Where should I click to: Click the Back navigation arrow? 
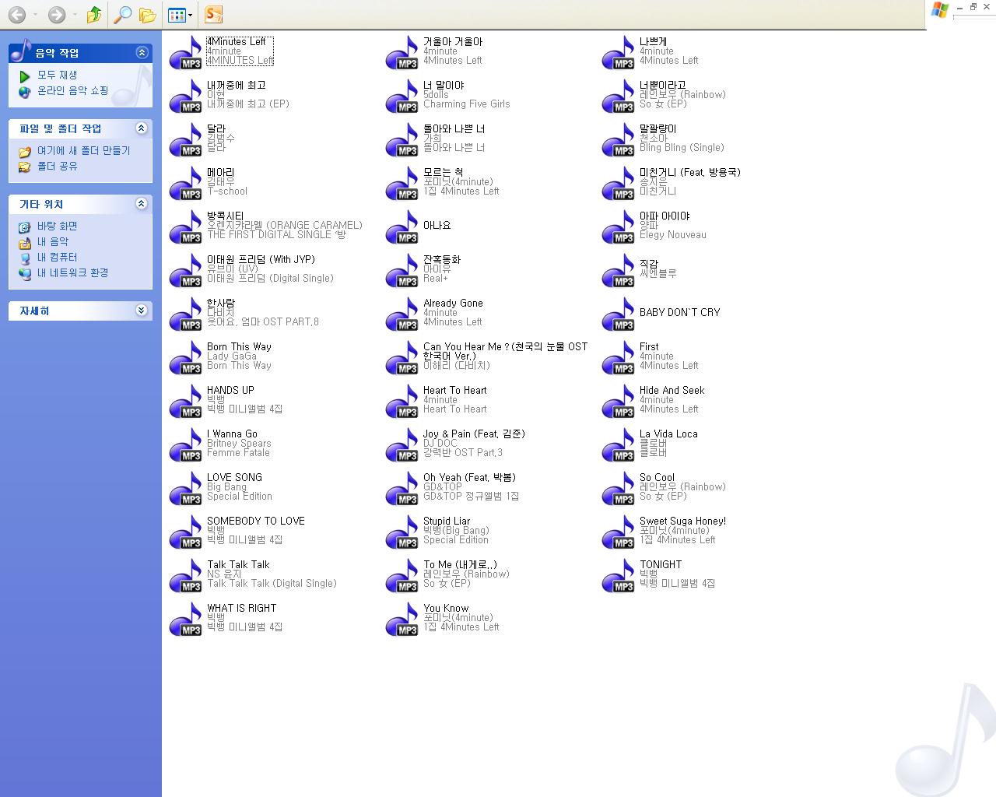pos(16,15)
